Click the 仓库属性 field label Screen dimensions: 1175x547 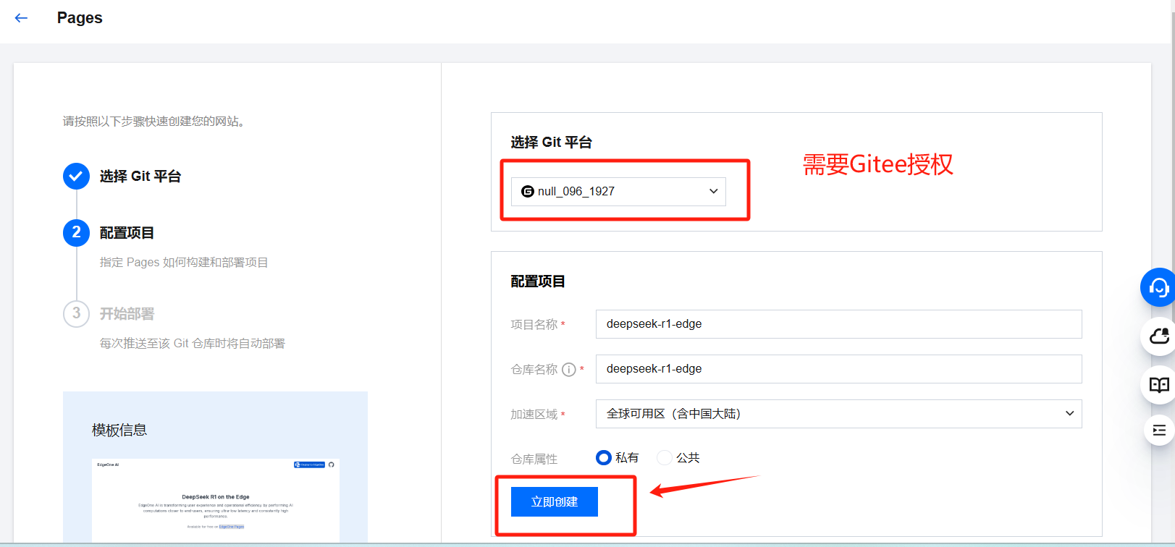point(534,459)
